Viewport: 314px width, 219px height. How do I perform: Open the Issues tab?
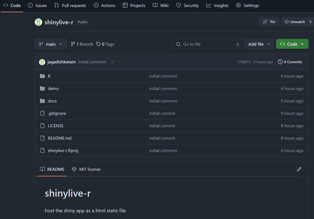(x=37, y=5)
